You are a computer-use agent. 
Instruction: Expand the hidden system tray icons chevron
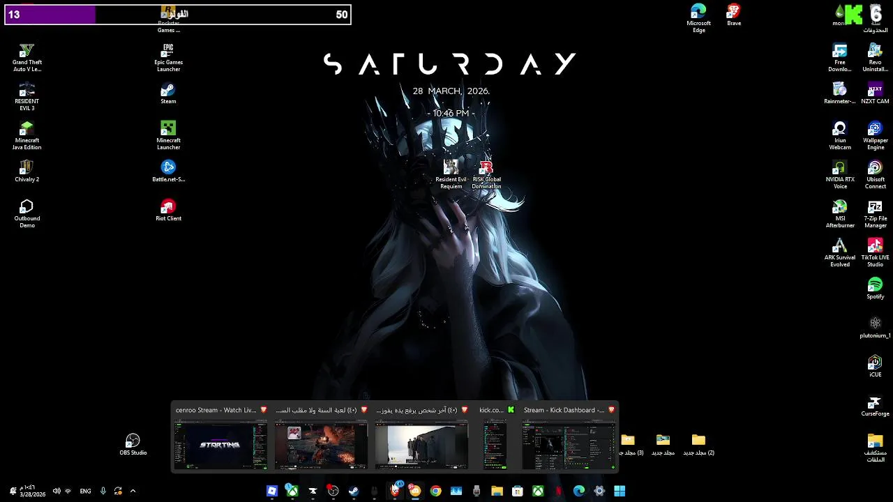133,491
